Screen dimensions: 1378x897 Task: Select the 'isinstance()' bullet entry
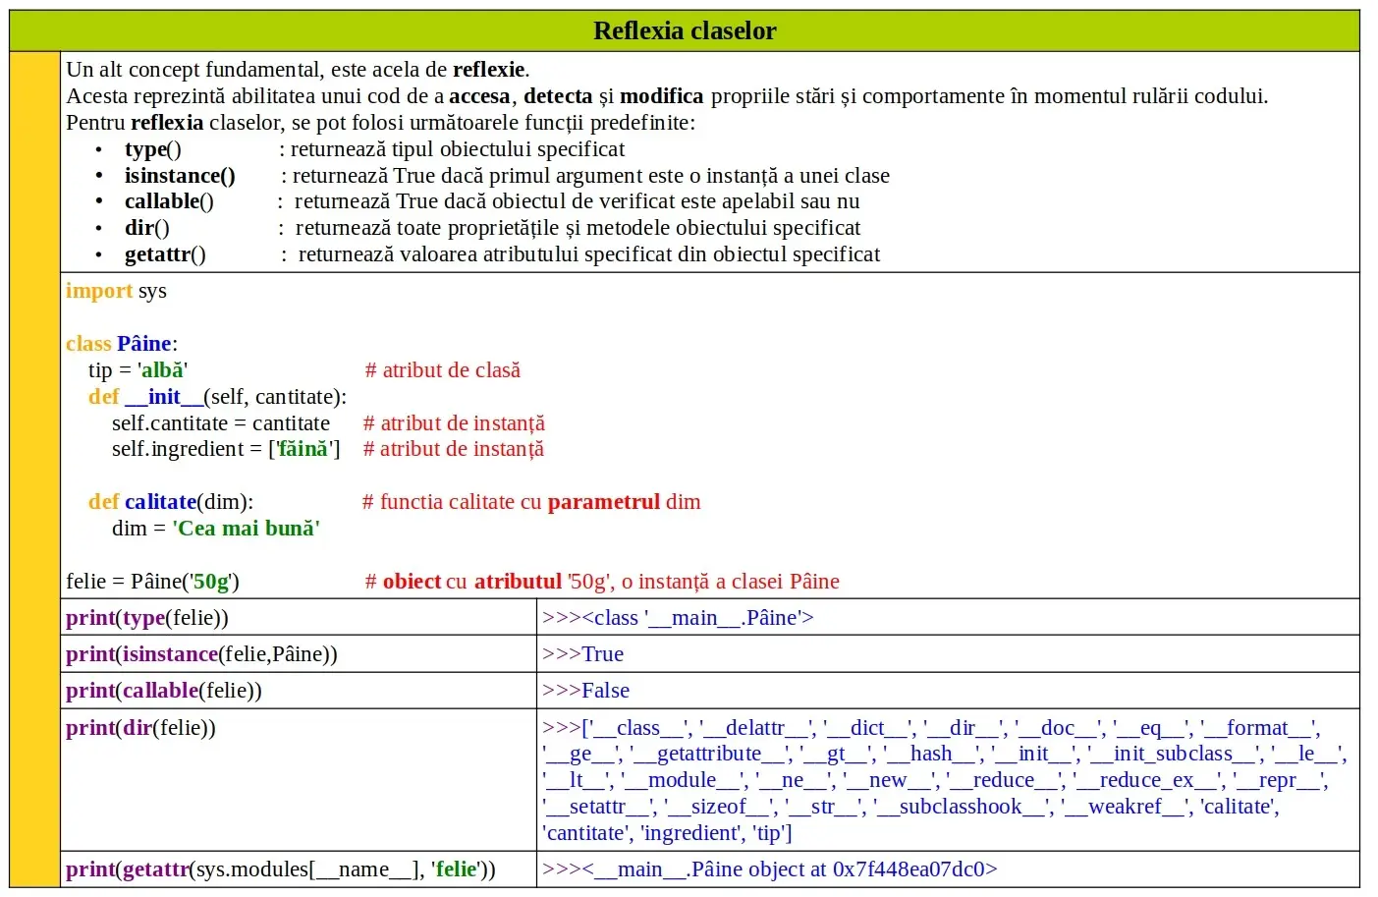180,176
